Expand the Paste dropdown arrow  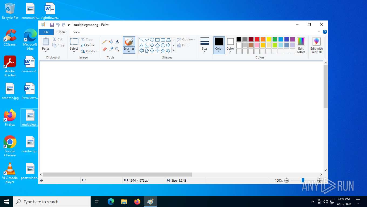click(46, 52)
